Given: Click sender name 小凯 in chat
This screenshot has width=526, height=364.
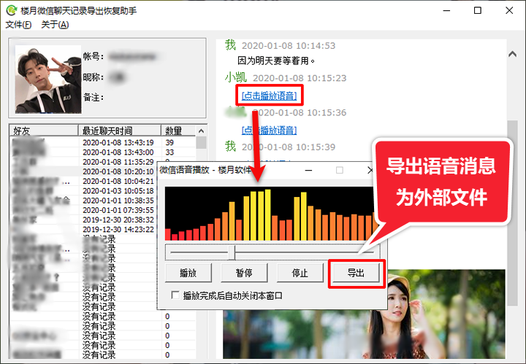Looking at the screenshot, I should pos(235,77).
